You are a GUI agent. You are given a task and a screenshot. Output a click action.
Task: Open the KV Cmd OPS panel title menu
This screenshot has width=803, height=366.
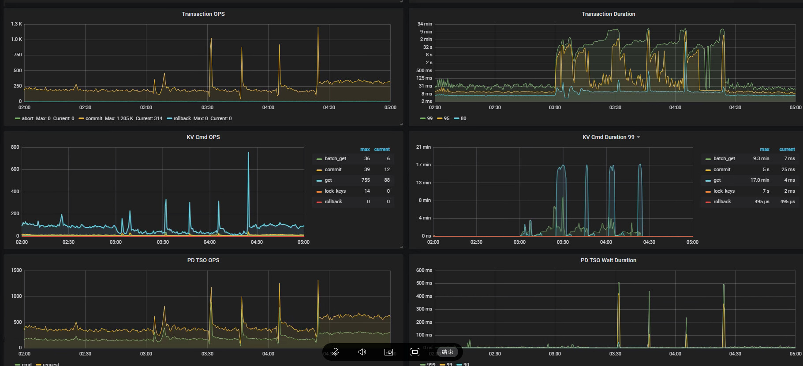[203, 137]
